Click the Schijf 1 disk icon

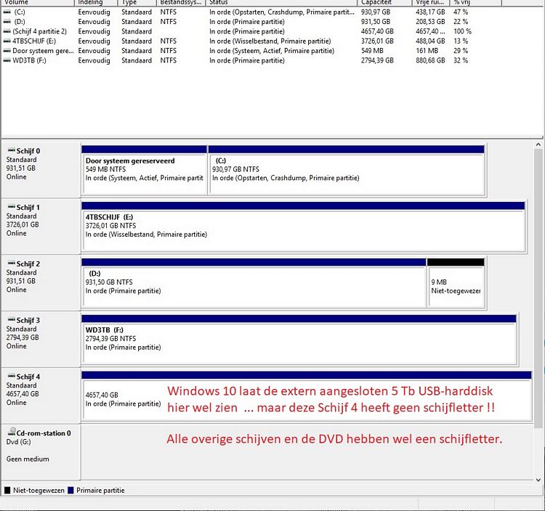pyautogui.click(x=12, y=207)
